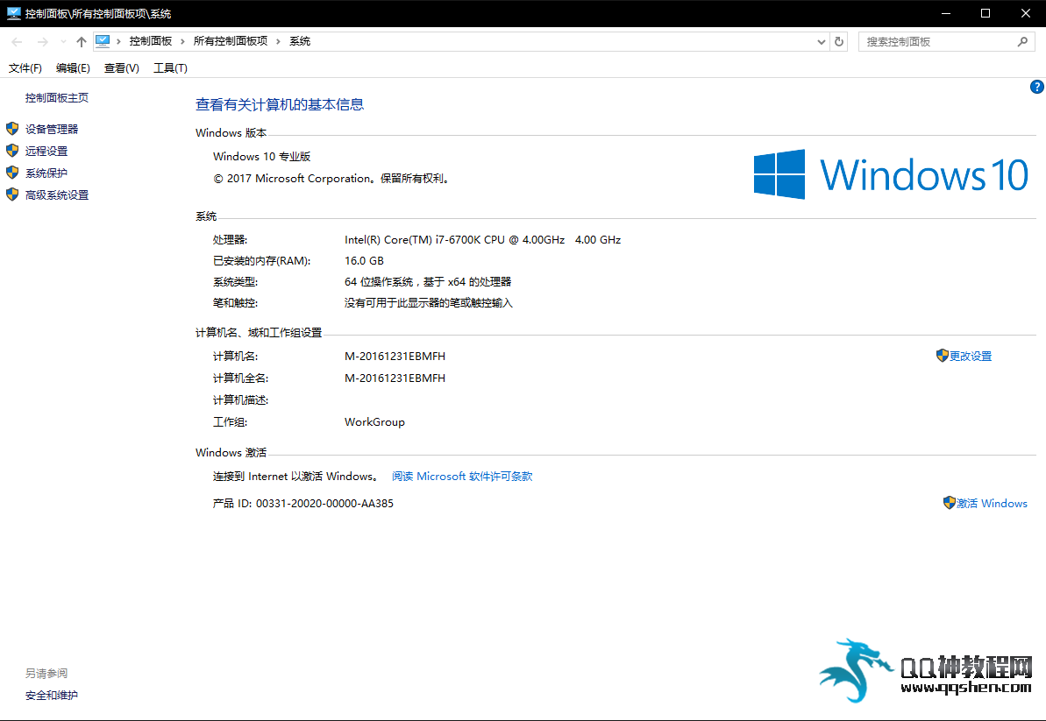Click shield icon beside 远程设置

[12, 151]
